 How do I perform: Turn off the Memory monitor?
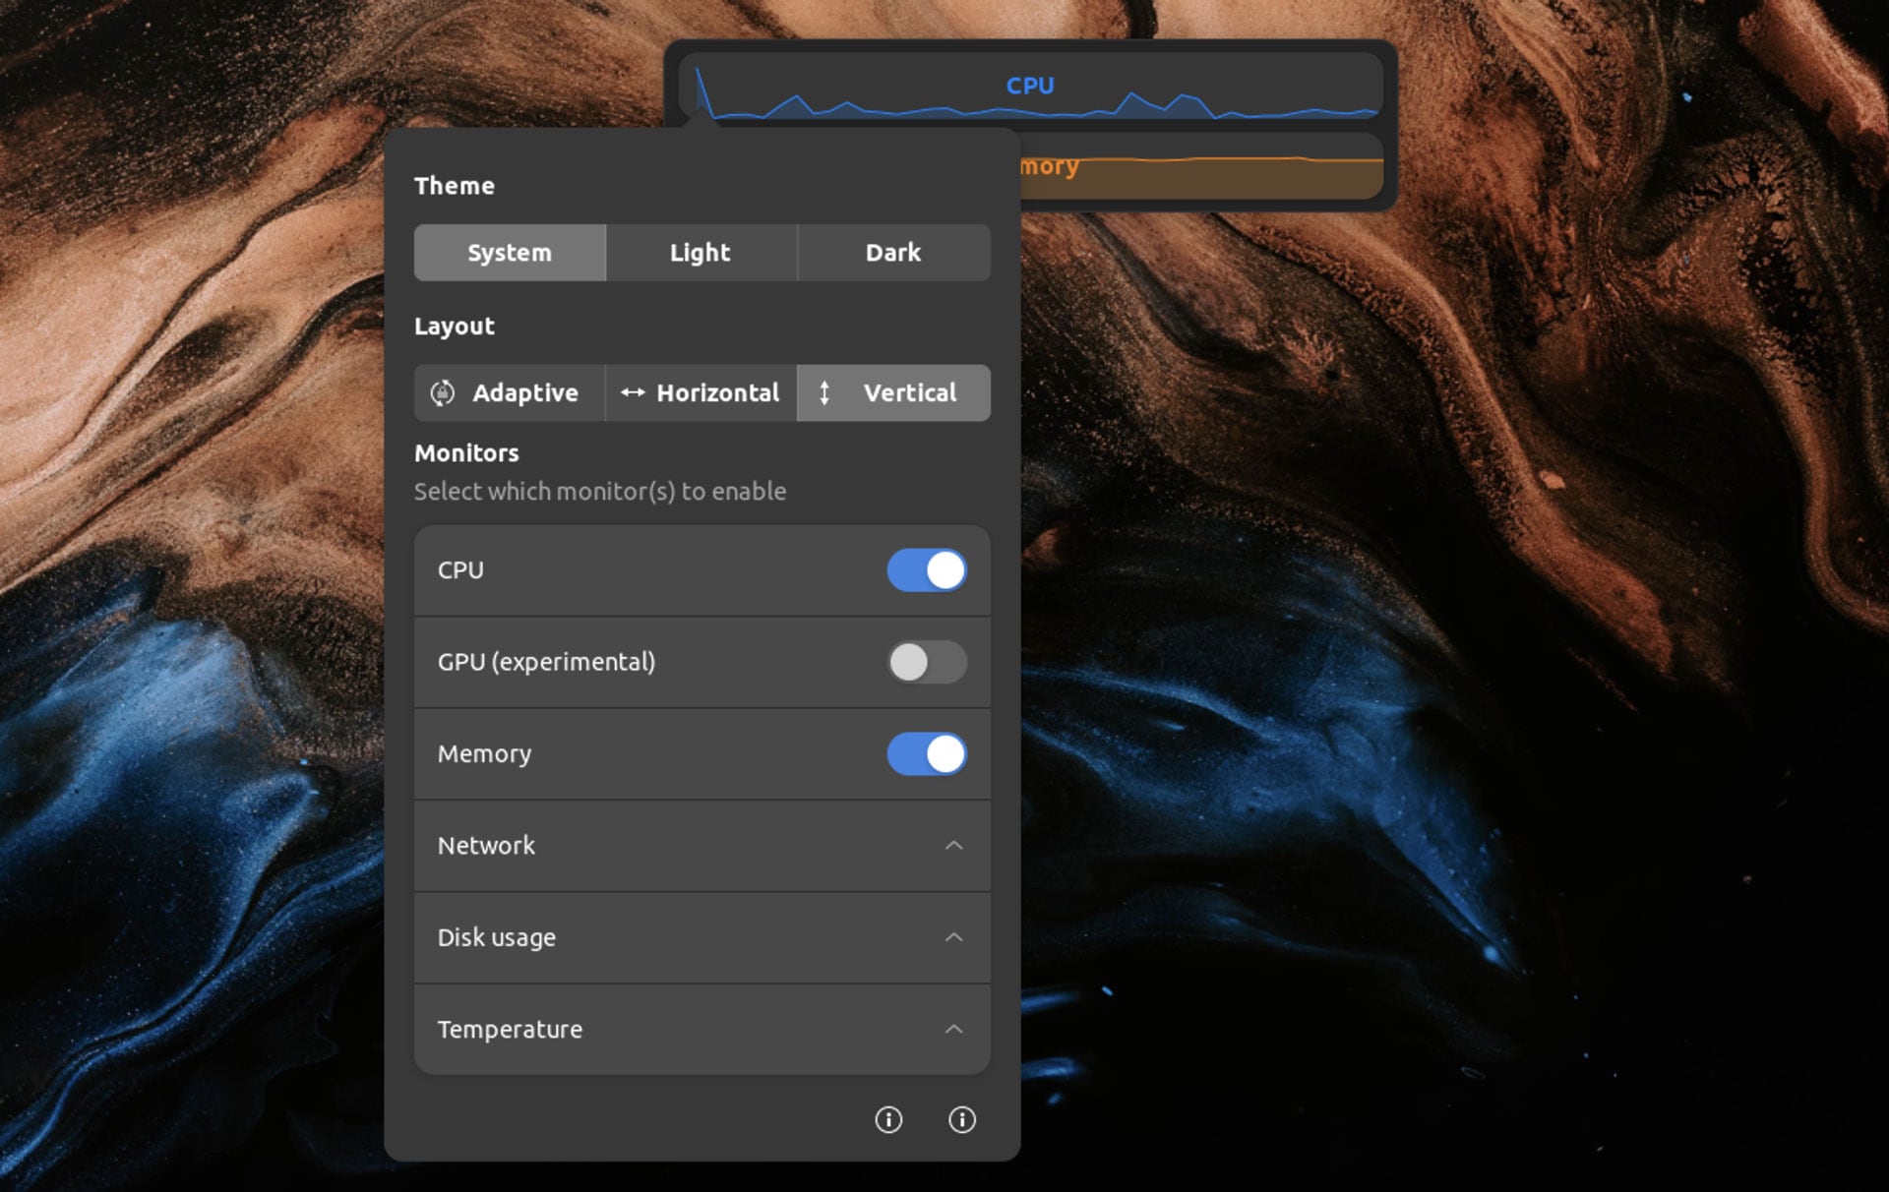[926, 753]
